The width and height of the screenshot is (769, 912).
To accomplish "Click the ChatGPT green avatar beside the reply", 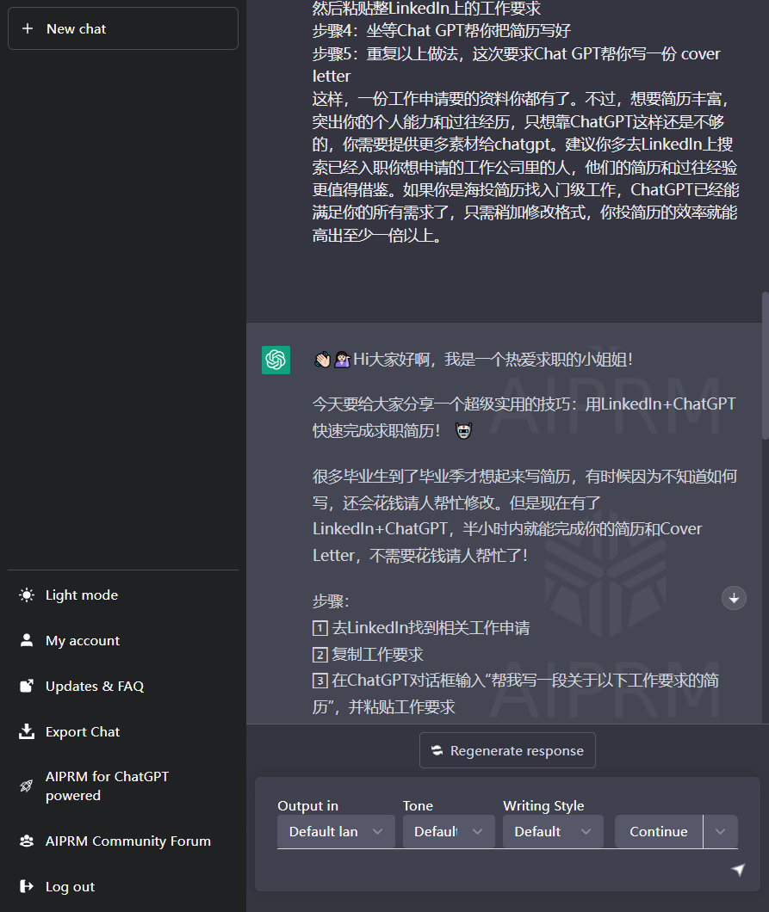I will pyautogui.click(x=276, y=360).
